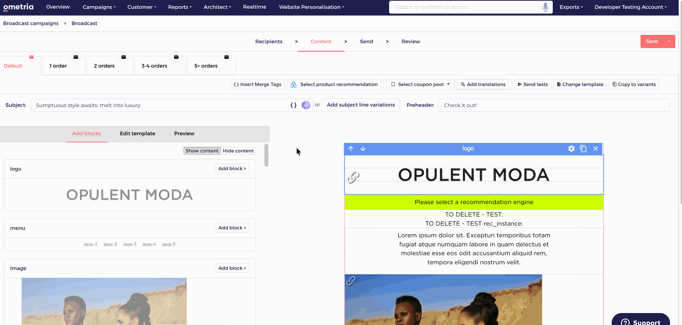This screenshot has width=682, height=325.
Task: Add the logo block
Action: [x=232, y=169]
